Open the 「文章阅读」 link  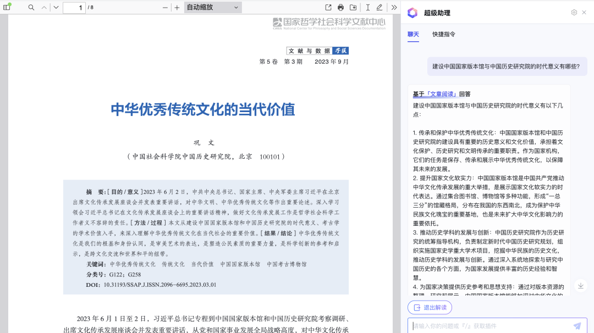point(442,94)
